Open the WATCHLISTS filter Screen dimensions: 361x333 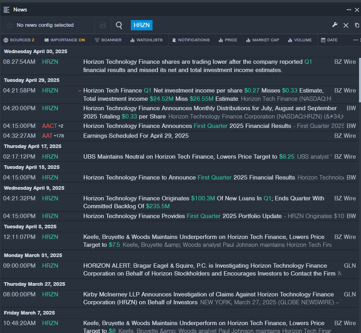click(147, 40)
